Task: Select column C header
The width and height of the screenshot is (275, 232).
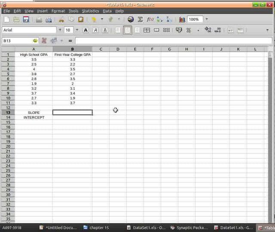Action: click(101, 49)
